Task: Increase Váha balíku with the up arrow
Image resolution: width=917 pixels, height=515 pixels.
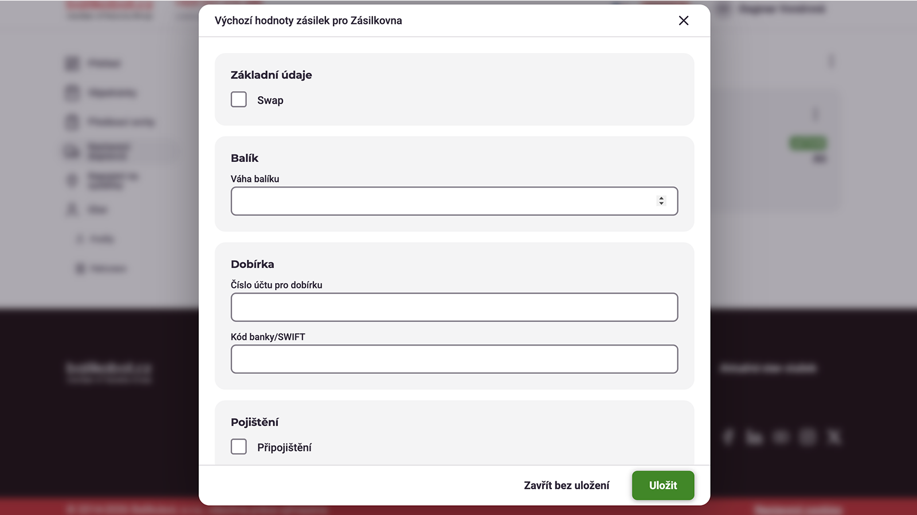Action: (661, 198)
